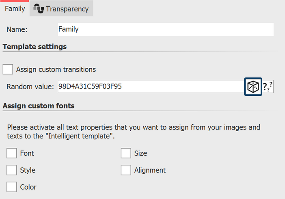Image resolution: width=285 pixels, height=199 pixels.
Task: Switch to the Transparency tab
Action: coord(67,9)
